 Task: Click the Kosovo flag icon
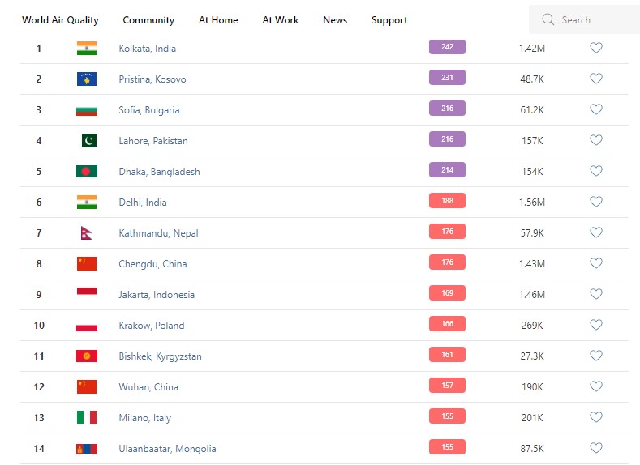point(87,79)
